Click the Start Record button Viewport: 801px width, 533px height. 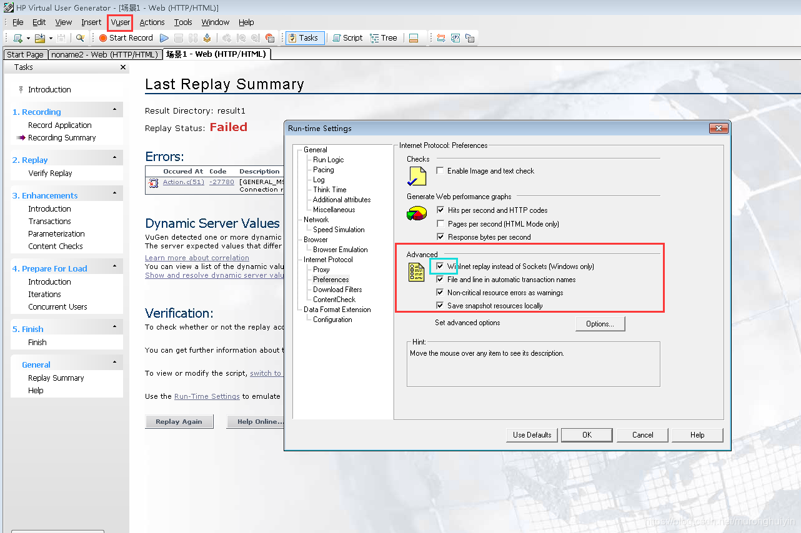(x=126, y=38)
